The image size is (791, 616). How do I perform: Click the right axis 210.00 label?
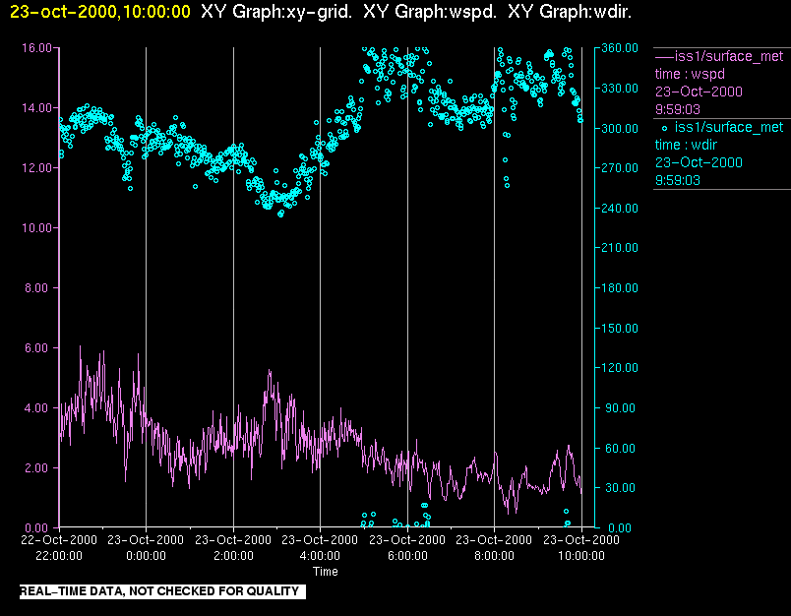click(x=620, y=248)
